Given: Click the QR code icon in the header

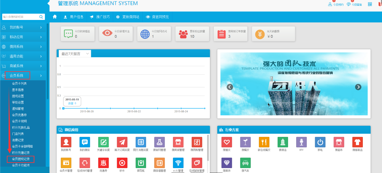Looking at the screenshot, I should [x=370, y=4].
